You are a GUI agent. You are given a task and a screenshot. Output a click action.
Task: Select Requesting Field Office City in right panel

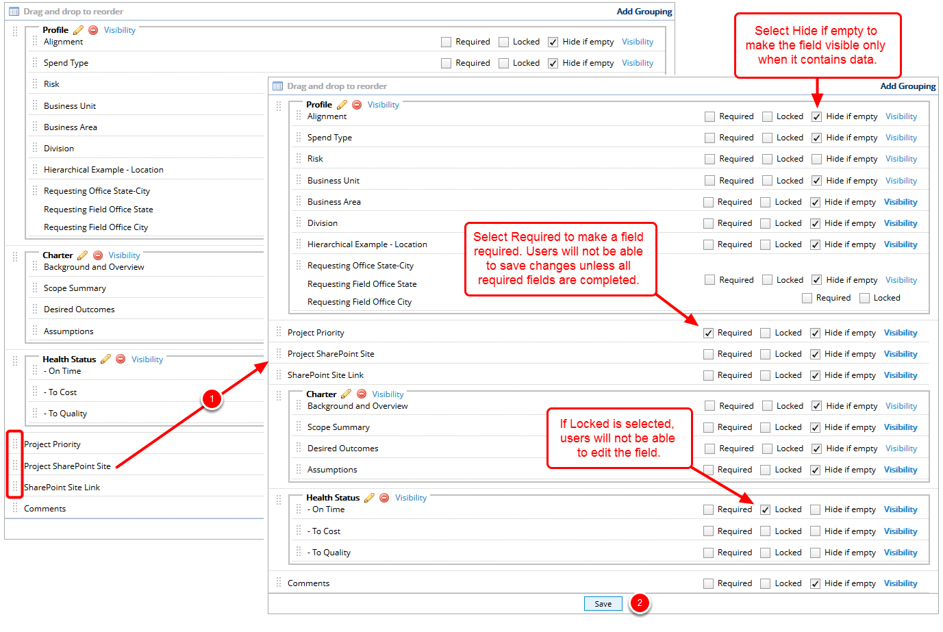click(360, 302)
